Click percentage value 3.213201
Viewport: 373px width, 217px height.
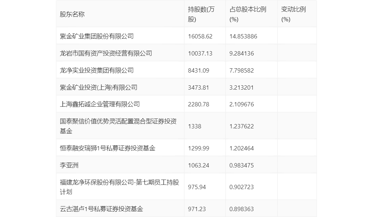tap(242, 88)
